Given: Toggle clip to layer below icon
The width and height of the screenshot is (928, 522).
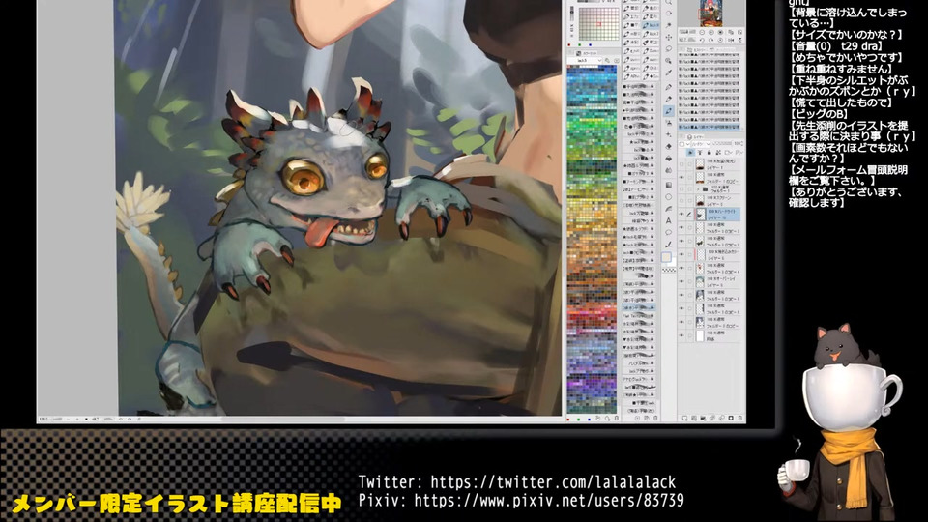Looking at the screenshot, I should coord(700,152).
